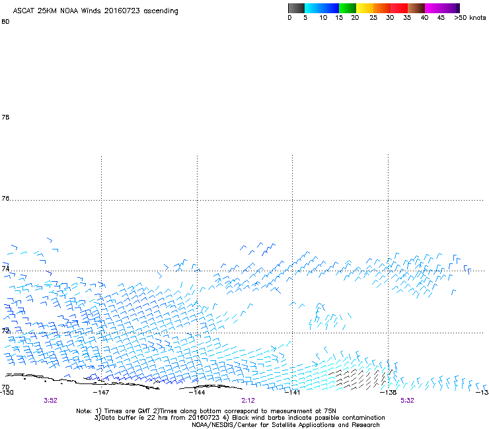489x429 pixels.
Task: Click the longitude label '-138'
Action: [x=389, y=392]
